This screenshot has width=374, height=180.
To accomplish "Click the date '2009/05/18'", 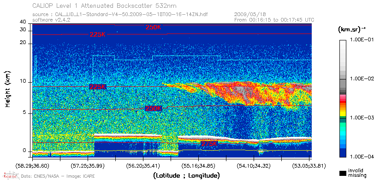I will [x=250, y=14].
